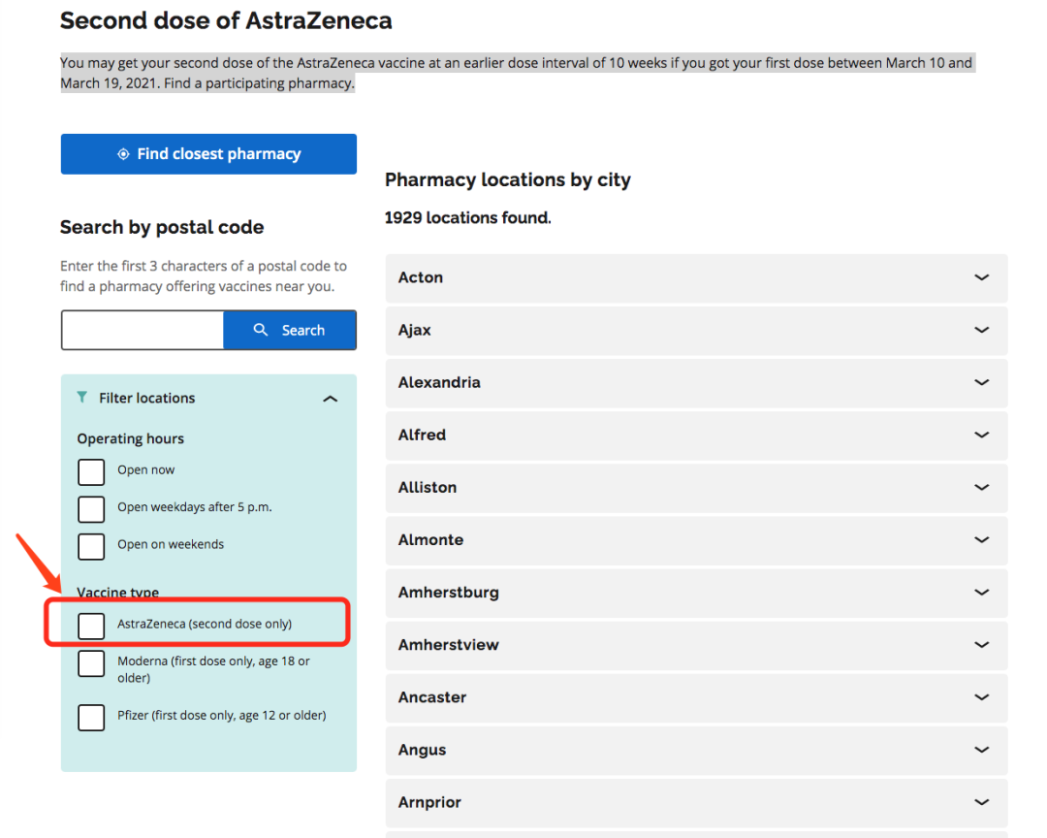This screenshot has height=838, width=1047.
Task: Expand the Amherstview row
Action: (696, 645)
